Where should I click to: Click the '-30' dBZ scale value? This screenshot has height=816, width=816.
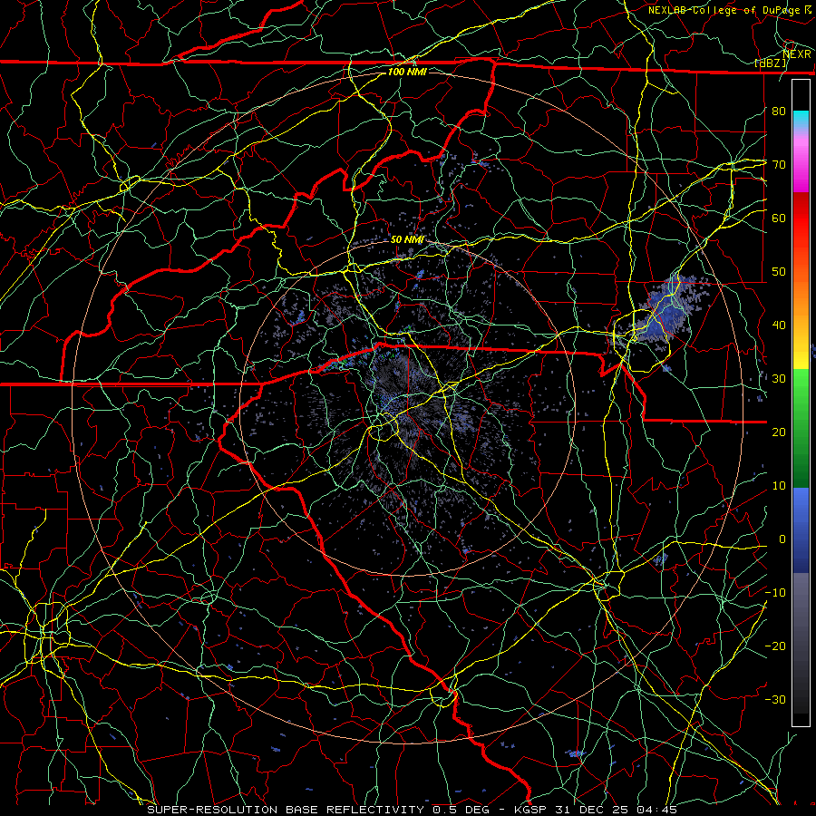point(775,699)
